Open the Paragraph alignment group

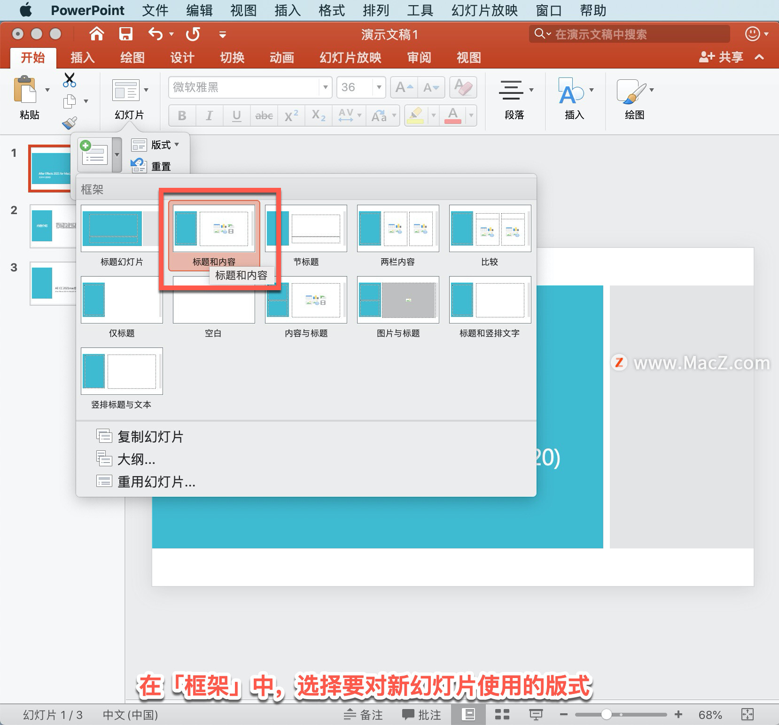coord(511,90)
